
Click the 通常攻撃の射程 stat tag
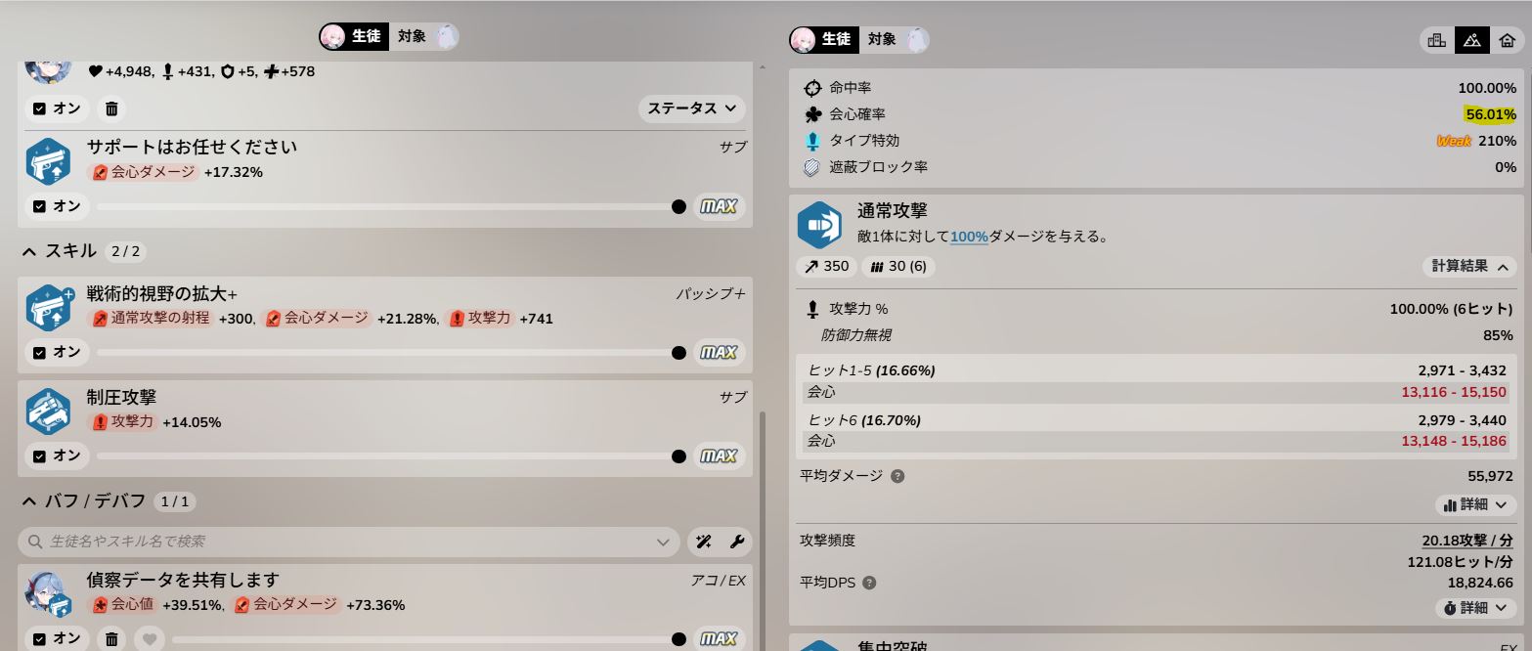point(150,319)
